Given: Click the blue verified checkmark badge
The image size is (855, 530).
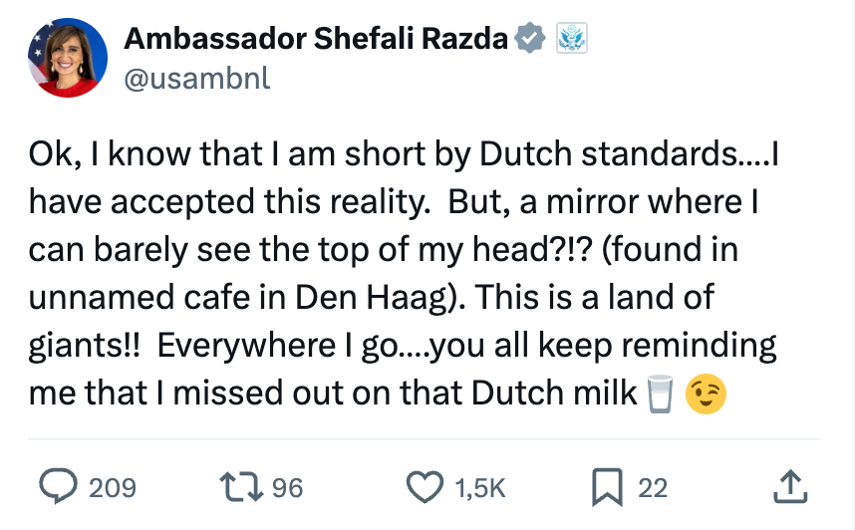Looking at the screenshot, I should pos(528,40).
